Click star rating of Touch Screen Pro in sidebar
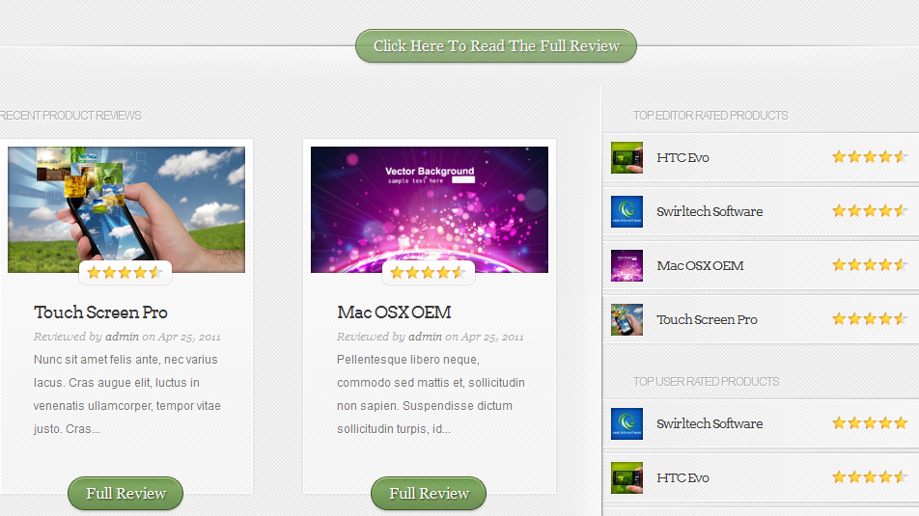 pyautogui.click(x=870, y=318)
